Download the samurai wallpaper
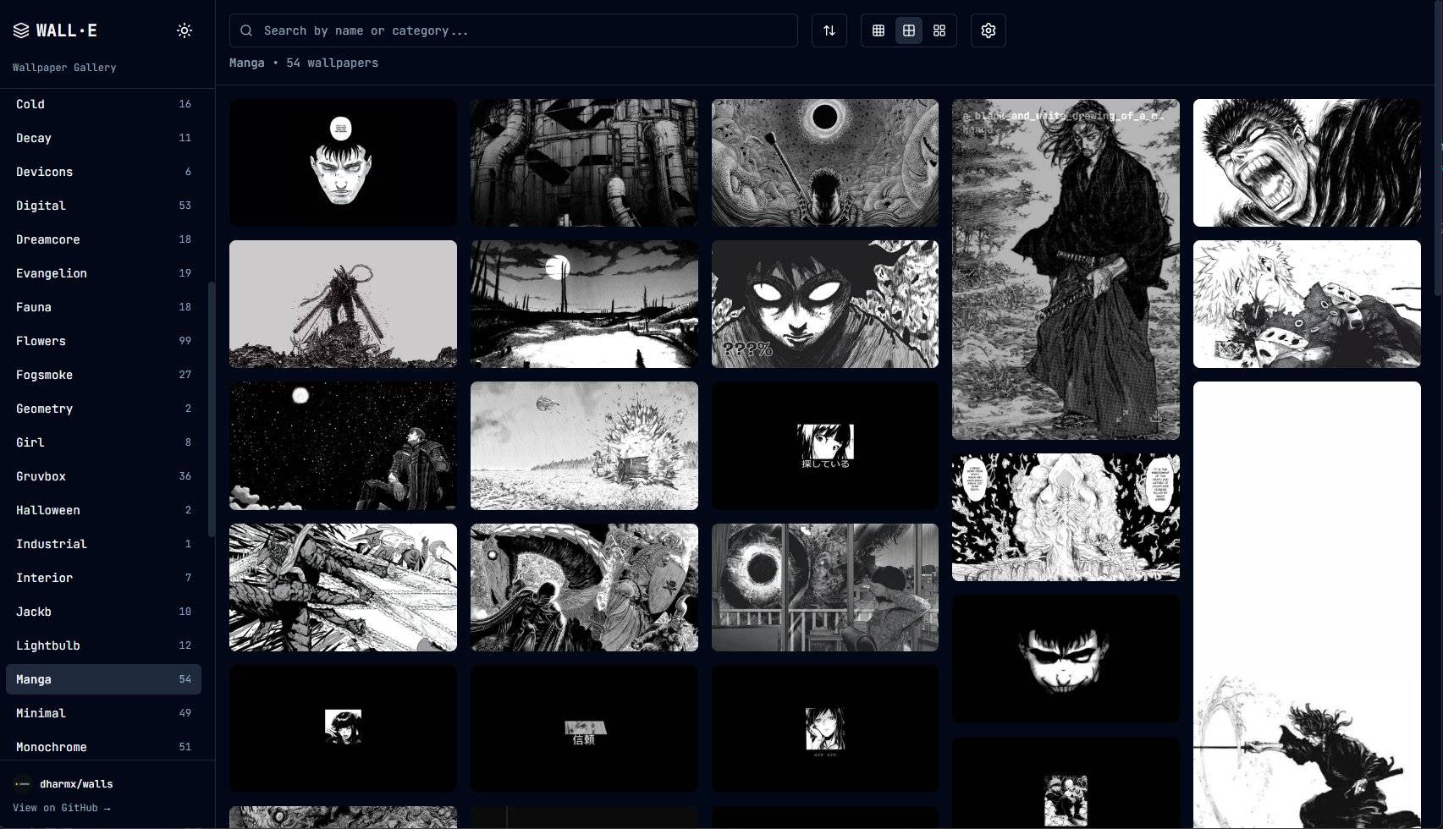Image resolution: width=1443 pixels, height=829 pixels. [1156, 417]
